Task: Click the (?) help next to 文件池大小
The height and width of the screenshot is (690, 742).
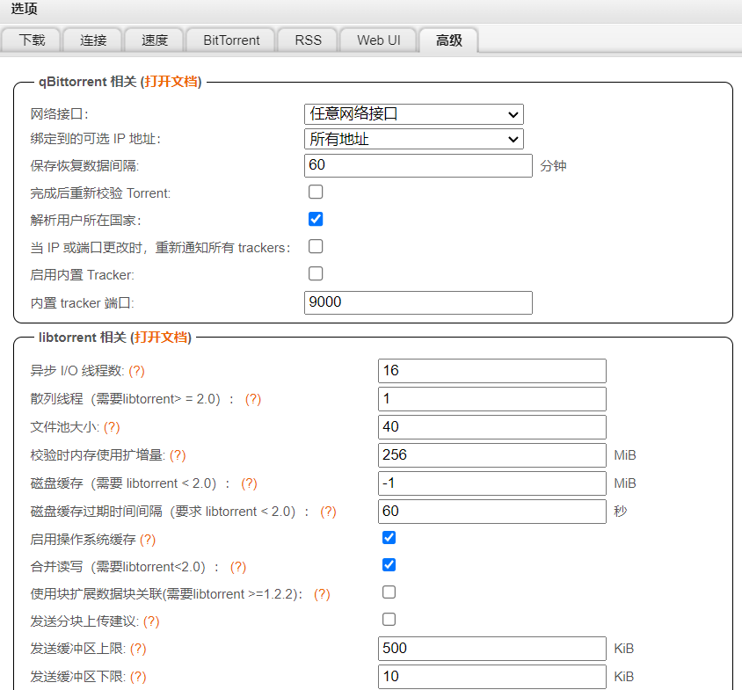Action: 112,427
